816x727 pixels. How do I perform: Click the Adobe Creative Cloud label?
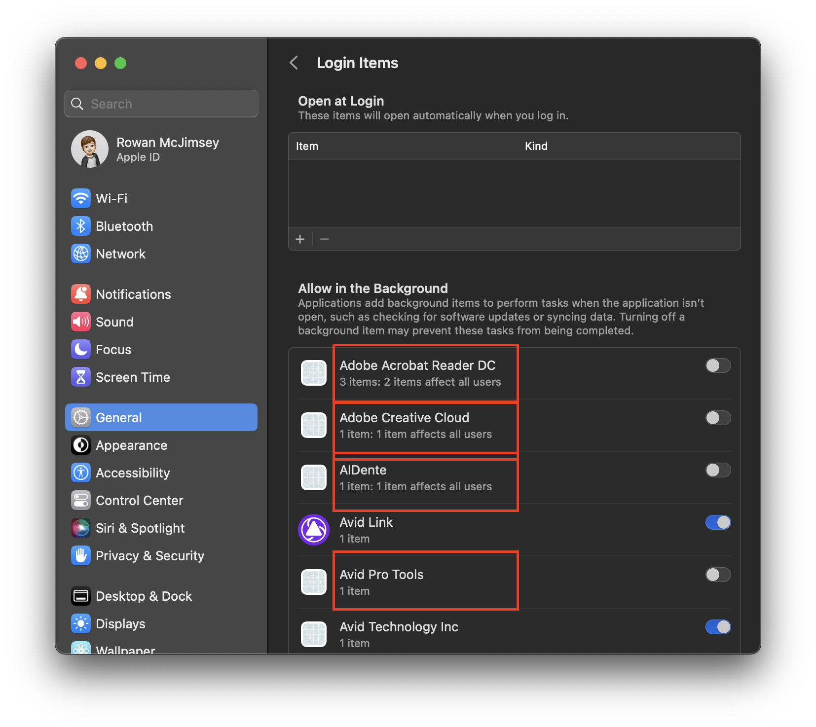(x=404, y=418)
